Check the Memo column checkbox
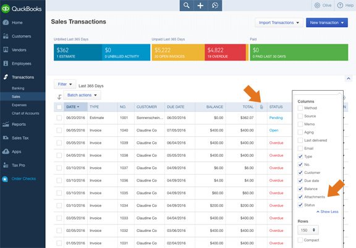Image resolution: width=356 pixels, height=248 pixels. (300, 124)
